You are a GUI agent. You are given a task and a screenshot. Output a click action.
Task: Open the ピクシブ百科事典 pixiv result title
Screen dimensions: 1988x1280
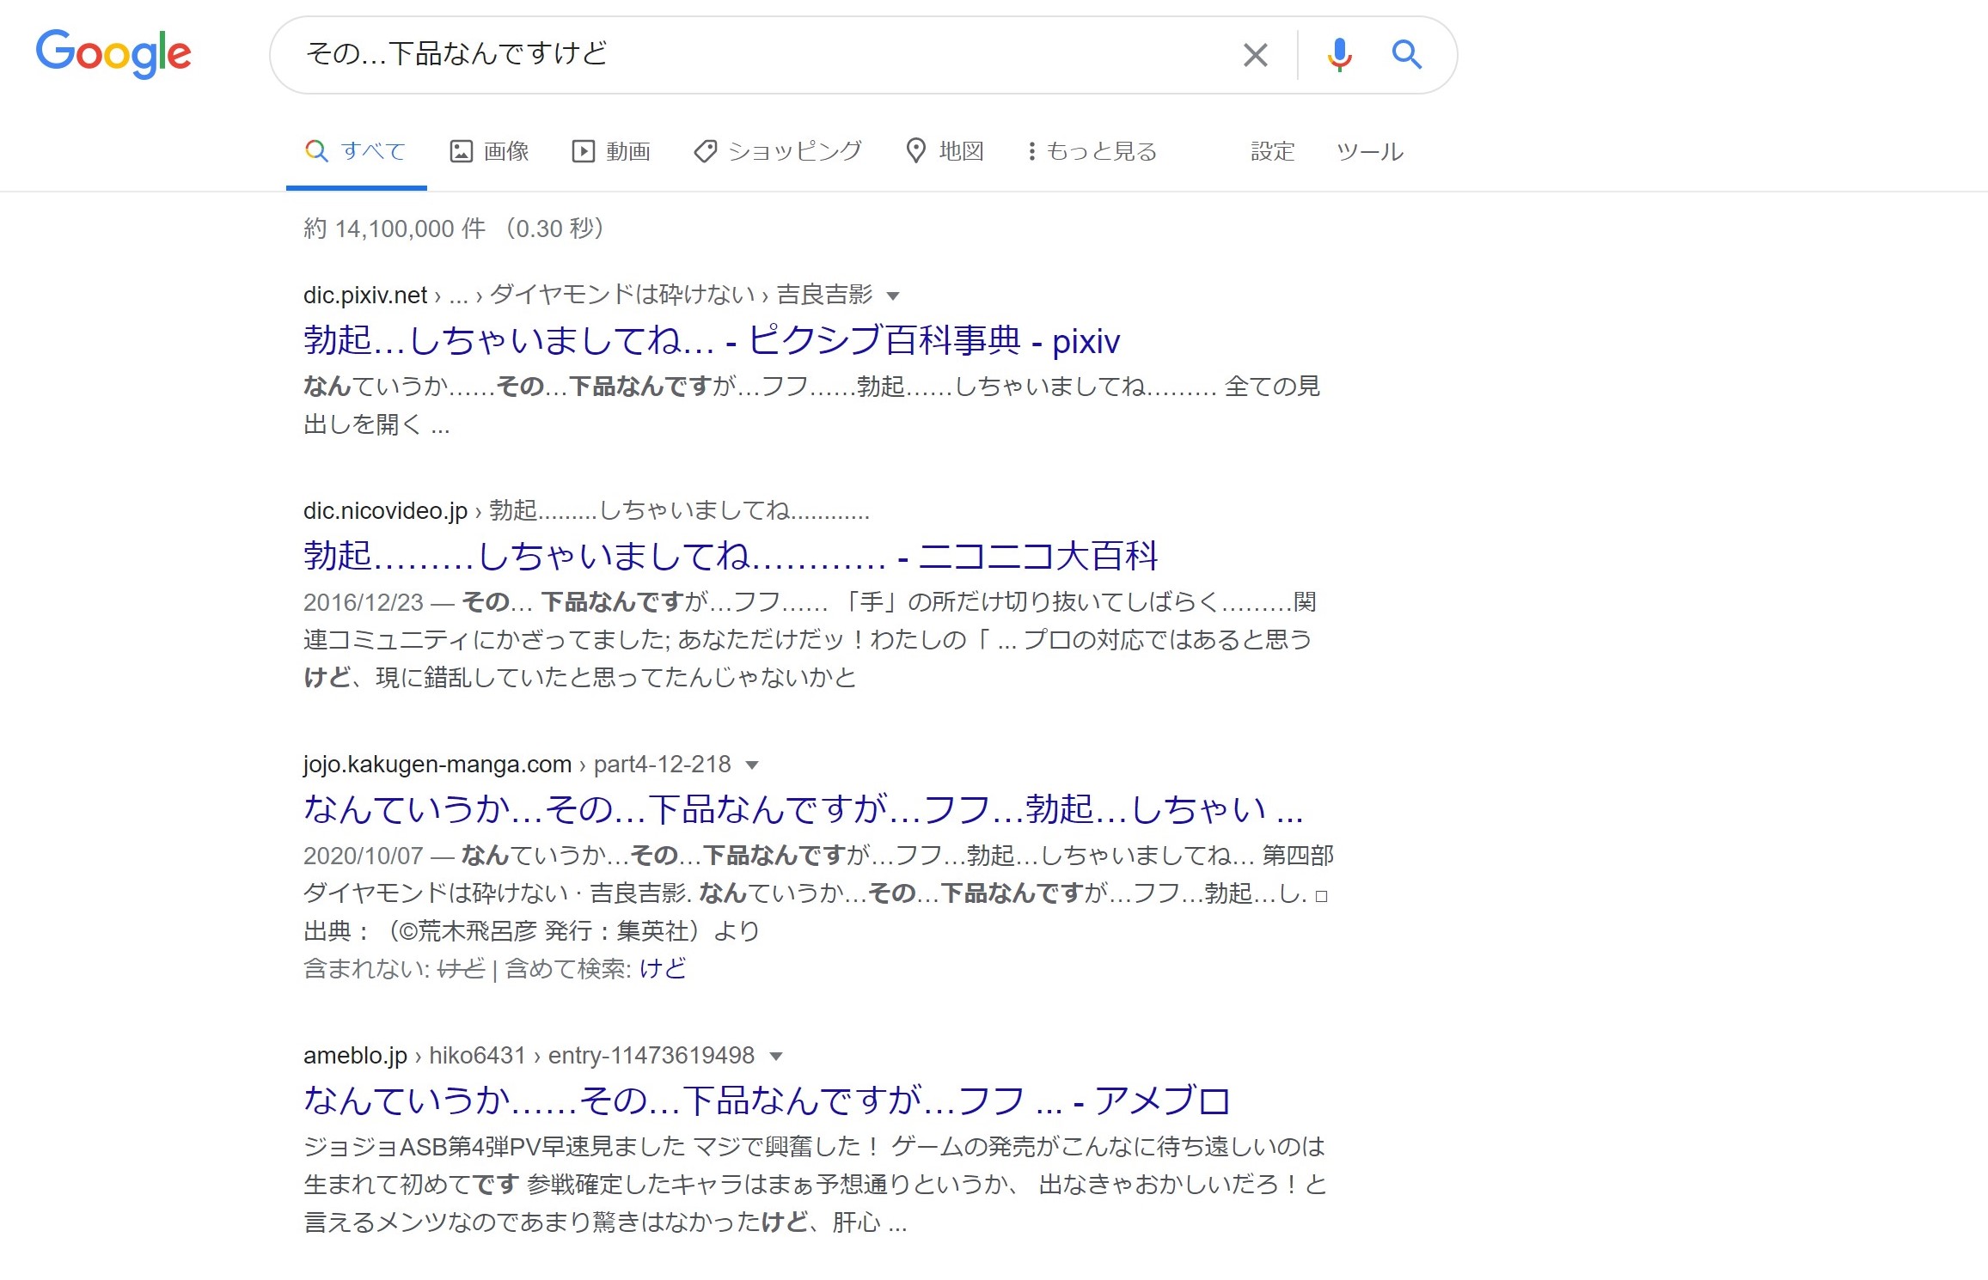[712, 341]
